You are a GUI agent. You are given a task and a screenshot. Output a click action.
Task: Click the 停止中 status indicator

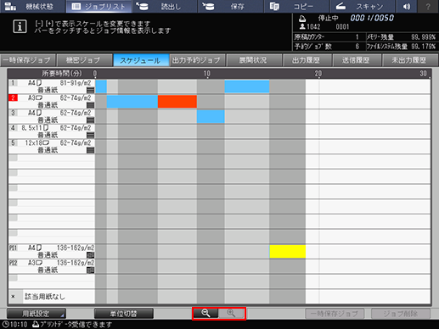tap(329, 19)
